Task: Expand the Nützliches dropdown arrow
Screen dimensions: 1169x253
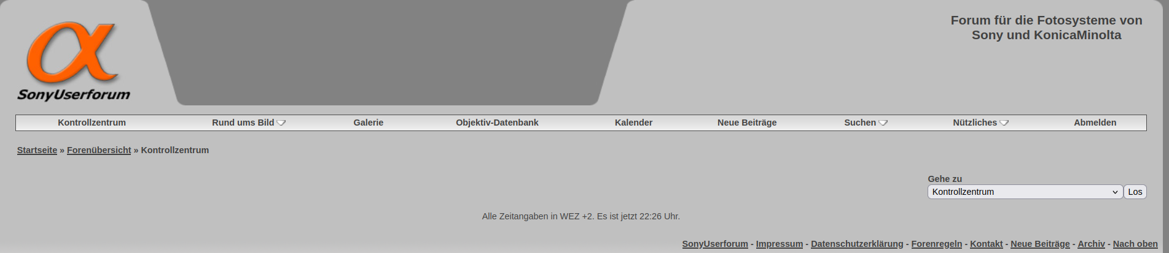Action: coord(1004,123)
